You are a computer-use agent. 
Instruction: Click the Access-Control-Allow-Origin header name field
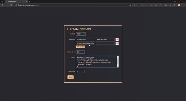85,43
